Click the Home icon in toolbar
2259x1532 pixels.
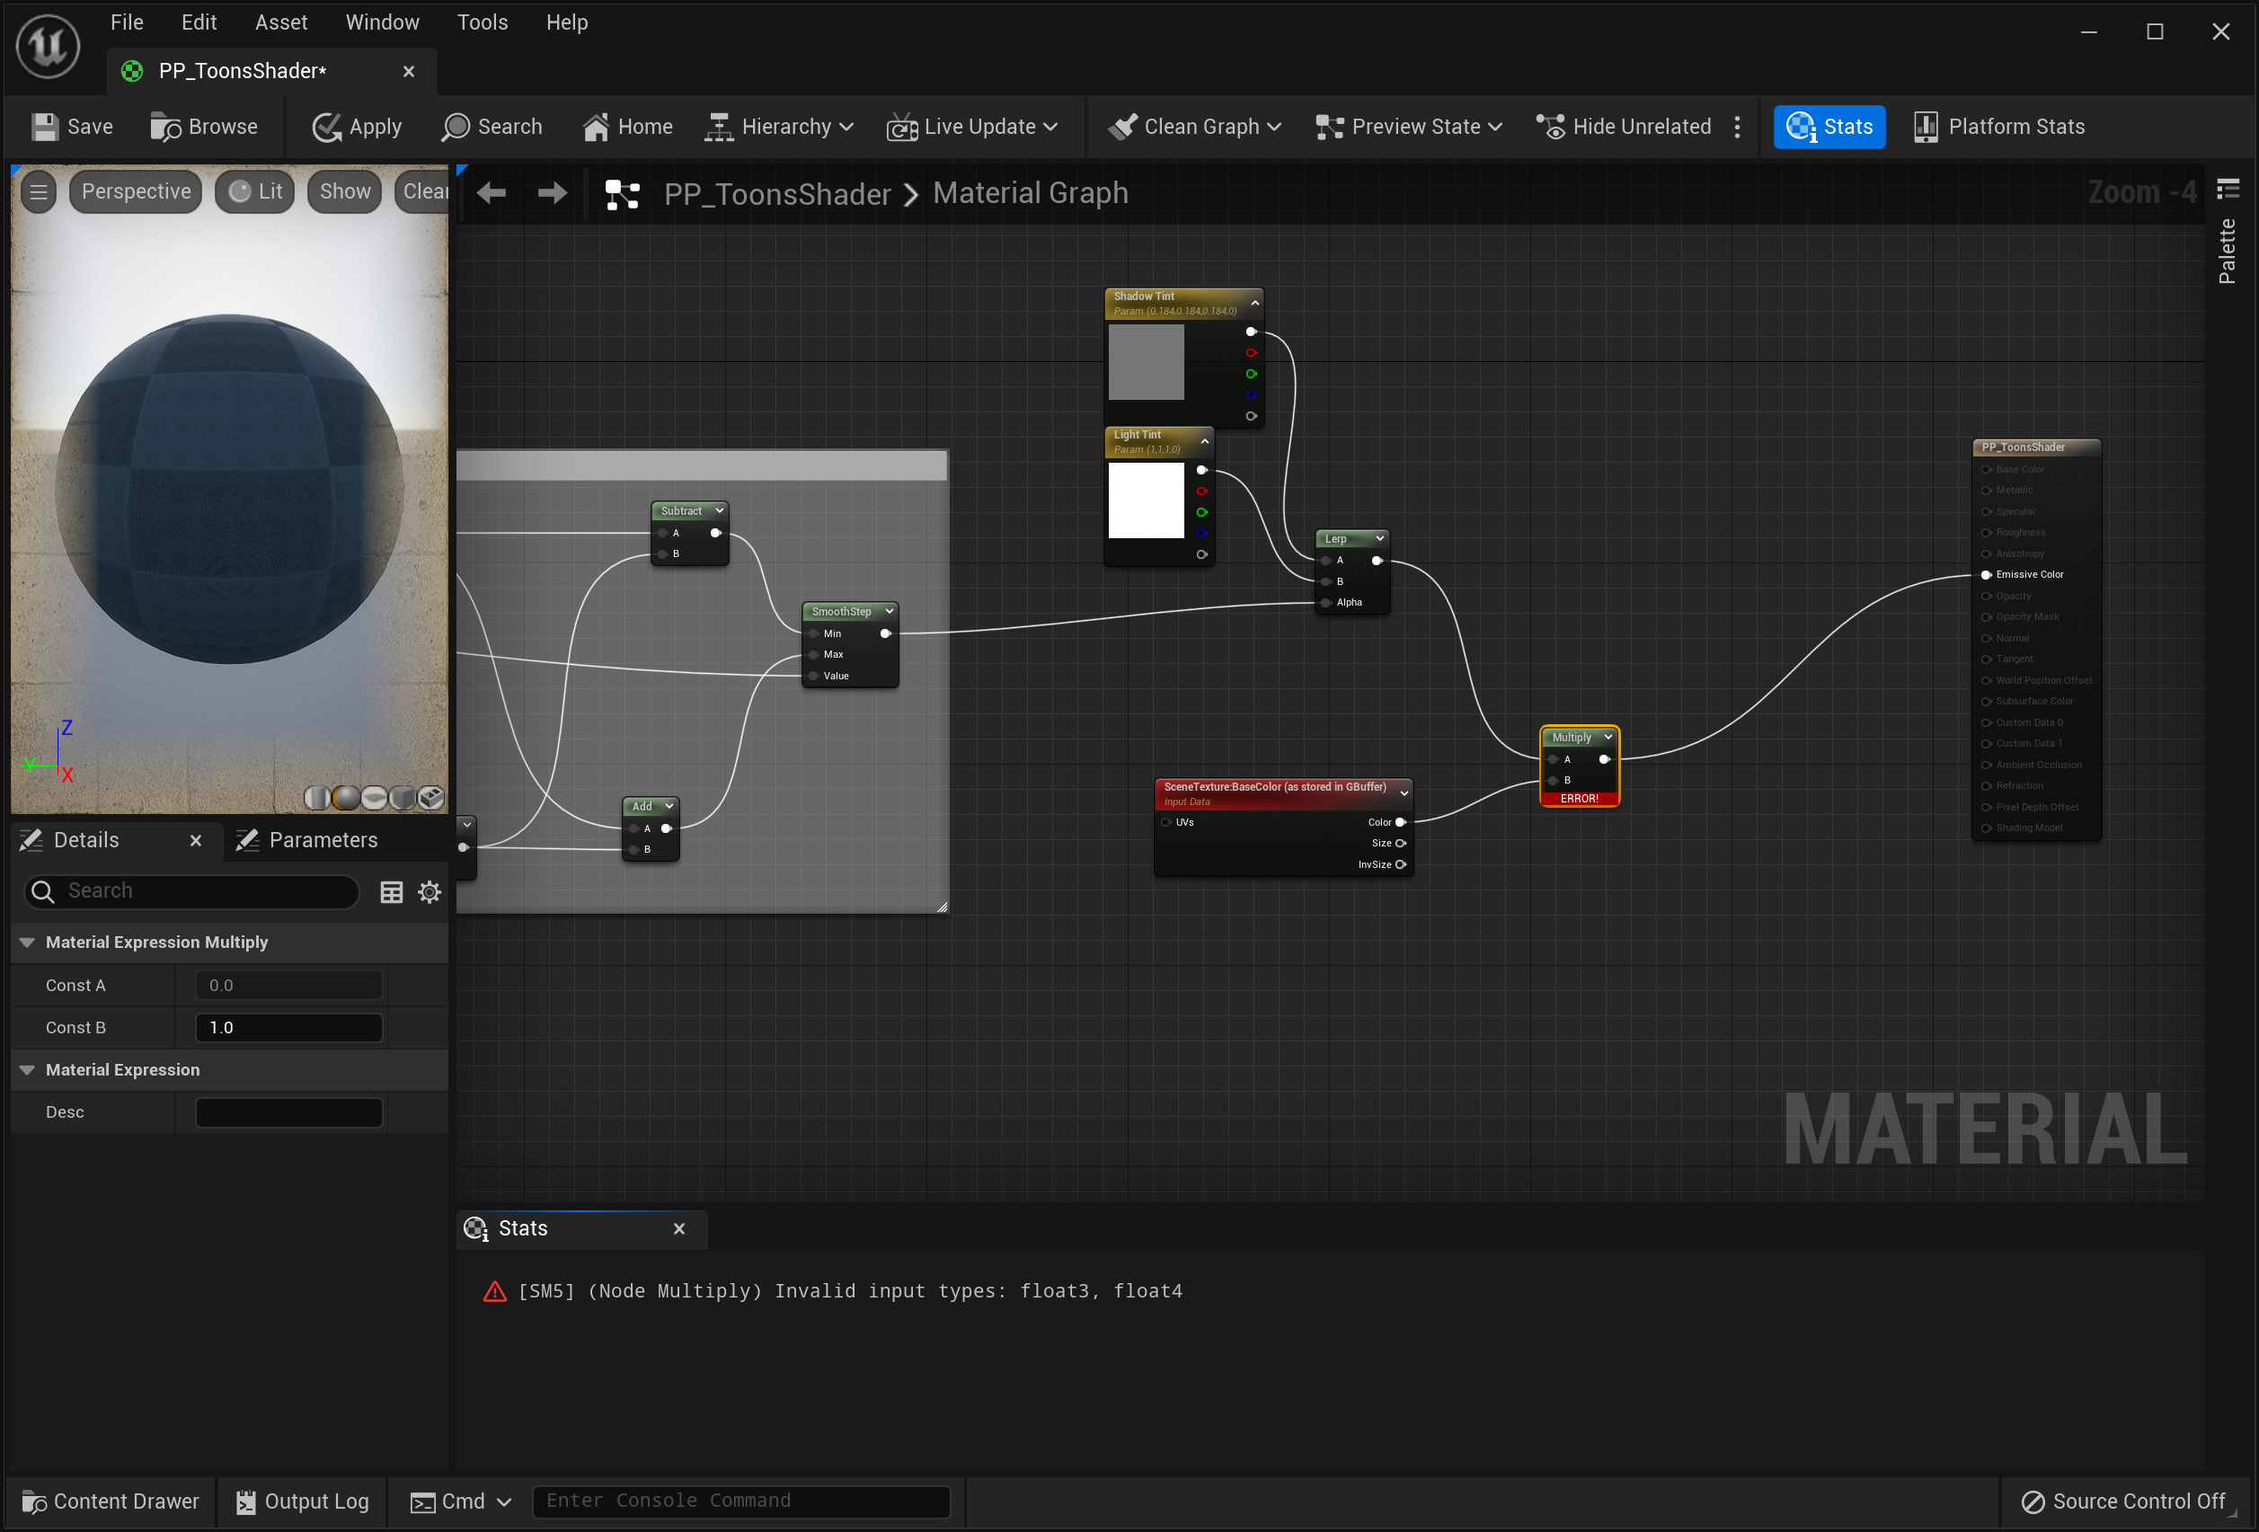pos(596,127)
